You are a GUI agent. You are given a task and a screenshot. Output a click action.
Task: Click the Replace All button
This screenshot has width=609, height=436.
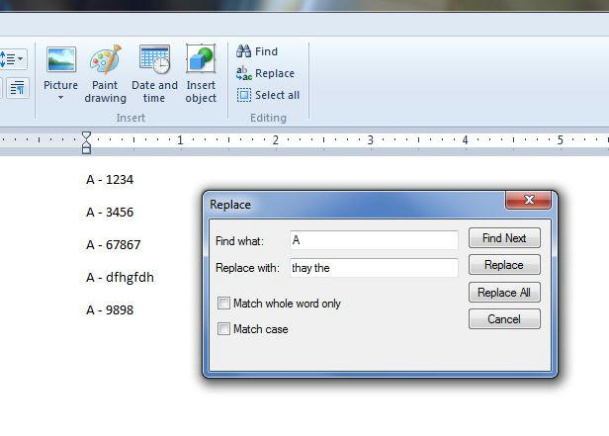(504, 293)
